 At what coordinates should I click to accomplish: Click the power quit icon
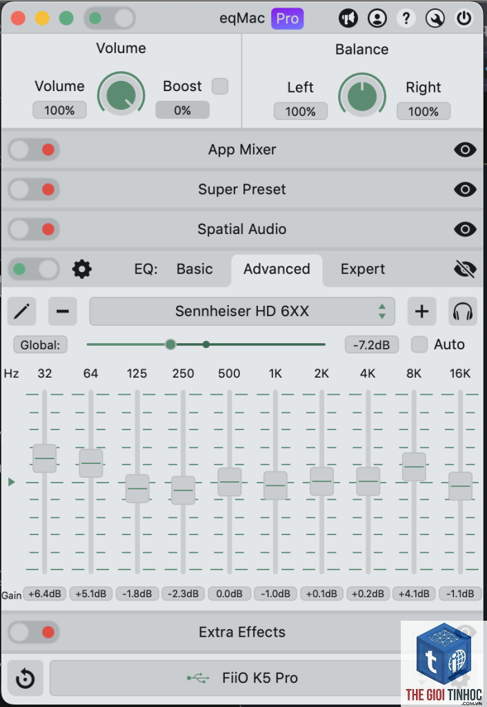pyautogui.click(x=464, y=19)
